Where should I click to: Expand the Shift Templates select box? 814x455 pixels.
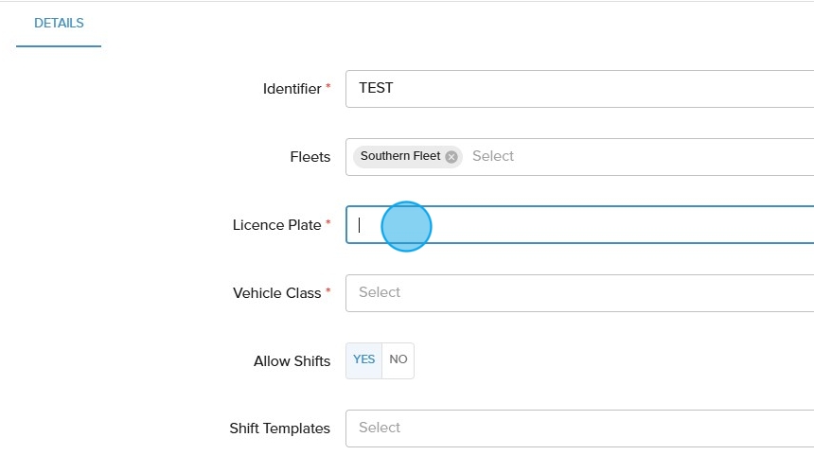[579, 429]
